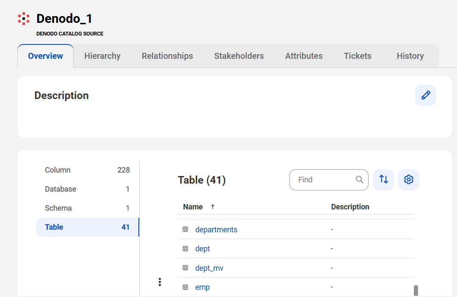Toggle Name column sort arrow
The height and width of the screenshot is (297, 457).
[x=212, y=206]
